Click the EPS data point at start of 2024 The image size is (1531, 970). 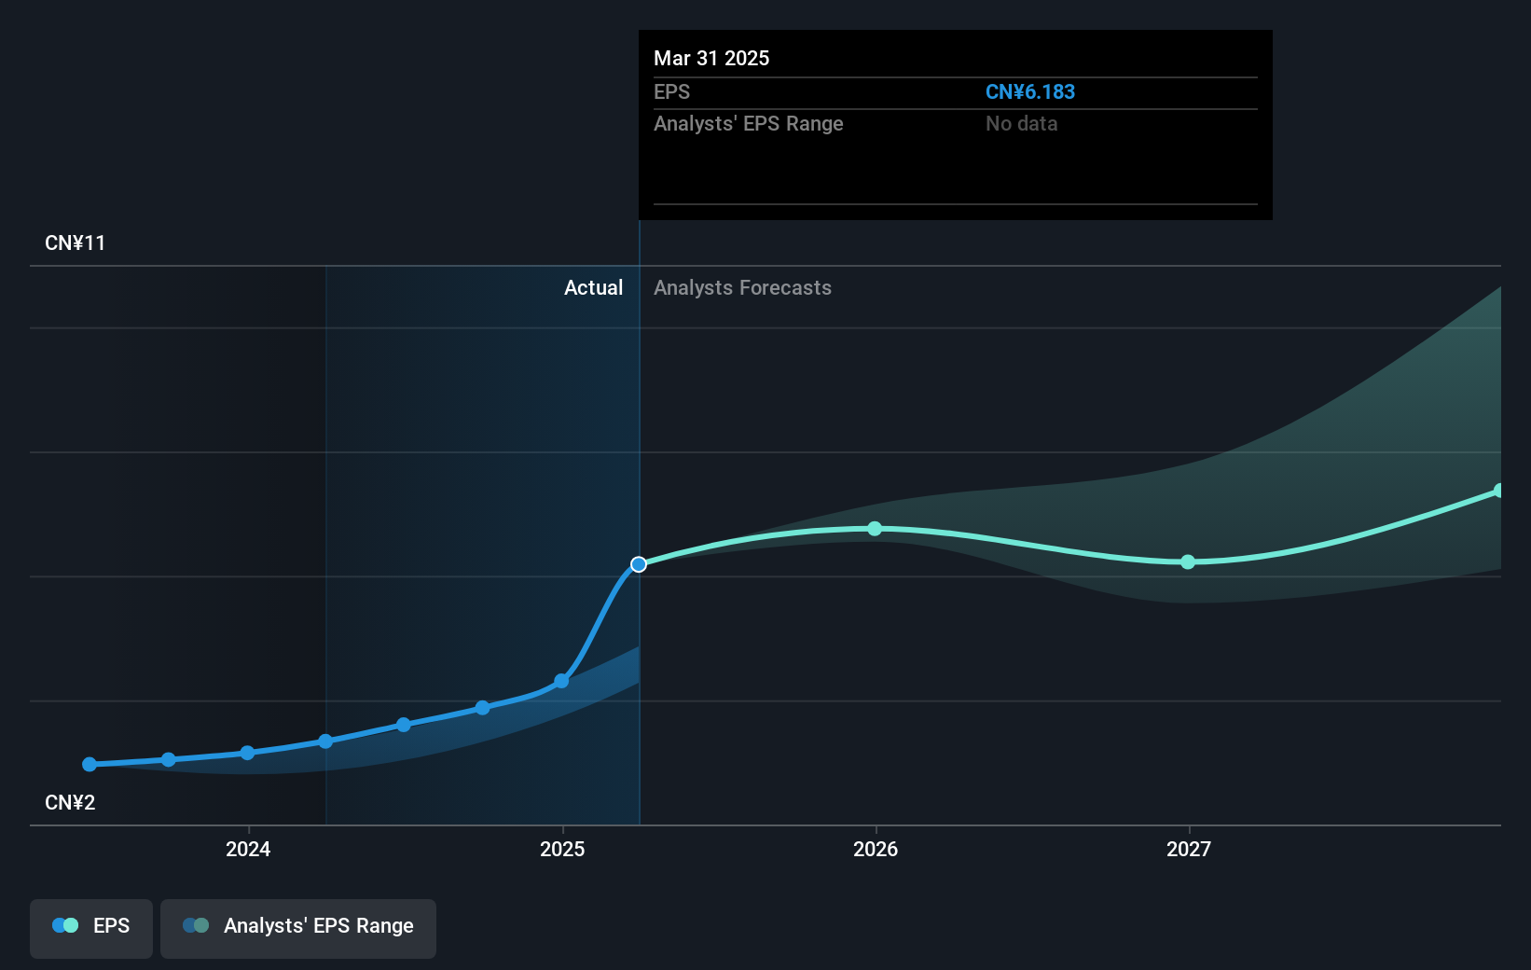pyautogui.click(x=247, y=753)
